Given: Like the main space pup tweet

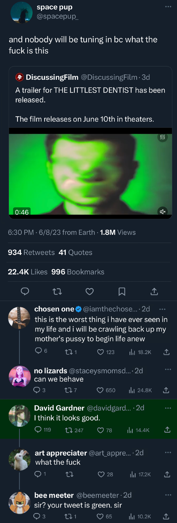Looking at the screenshot, I should pyautogui.click(x=89, y=291).
